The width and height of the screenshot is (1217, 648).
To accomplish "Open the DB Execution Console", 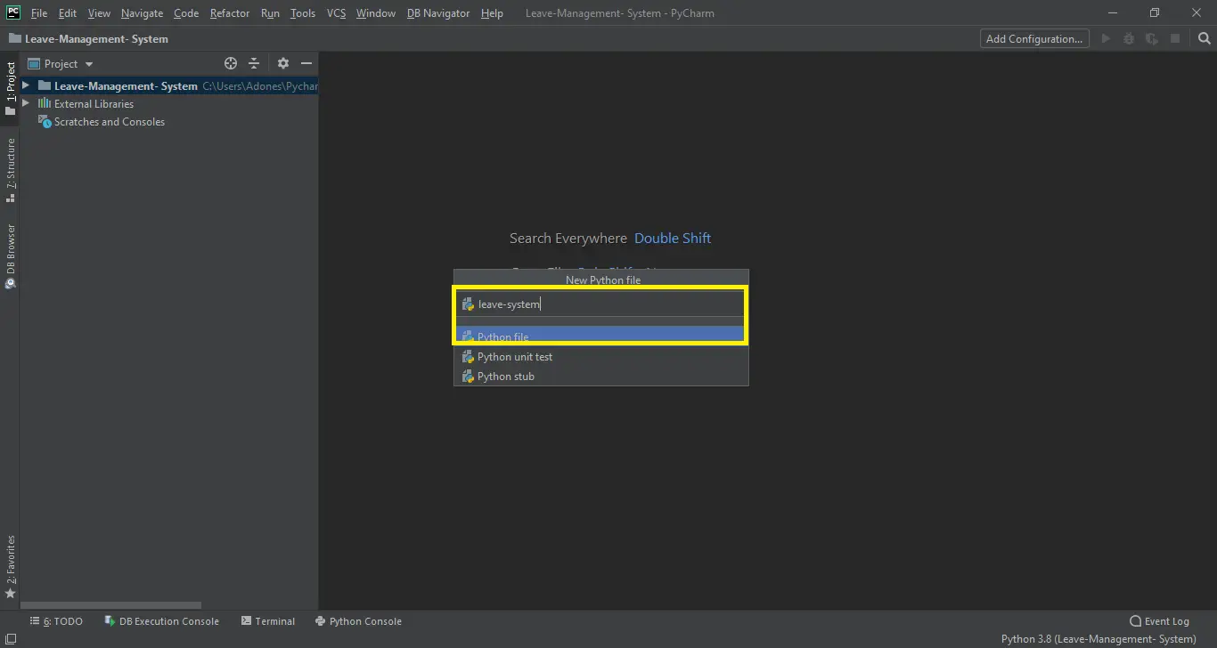I will [161, 620].
